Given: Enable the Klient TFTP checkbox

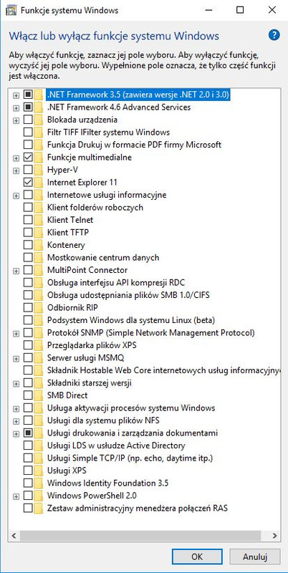Looking at the screenshot, I should (x=28, y=232).
